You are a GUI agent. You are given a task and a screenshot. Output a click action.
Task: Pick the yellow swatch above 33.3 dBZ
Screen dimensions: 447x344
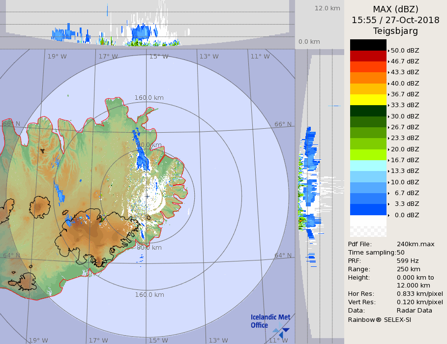(x=368, y=100)
